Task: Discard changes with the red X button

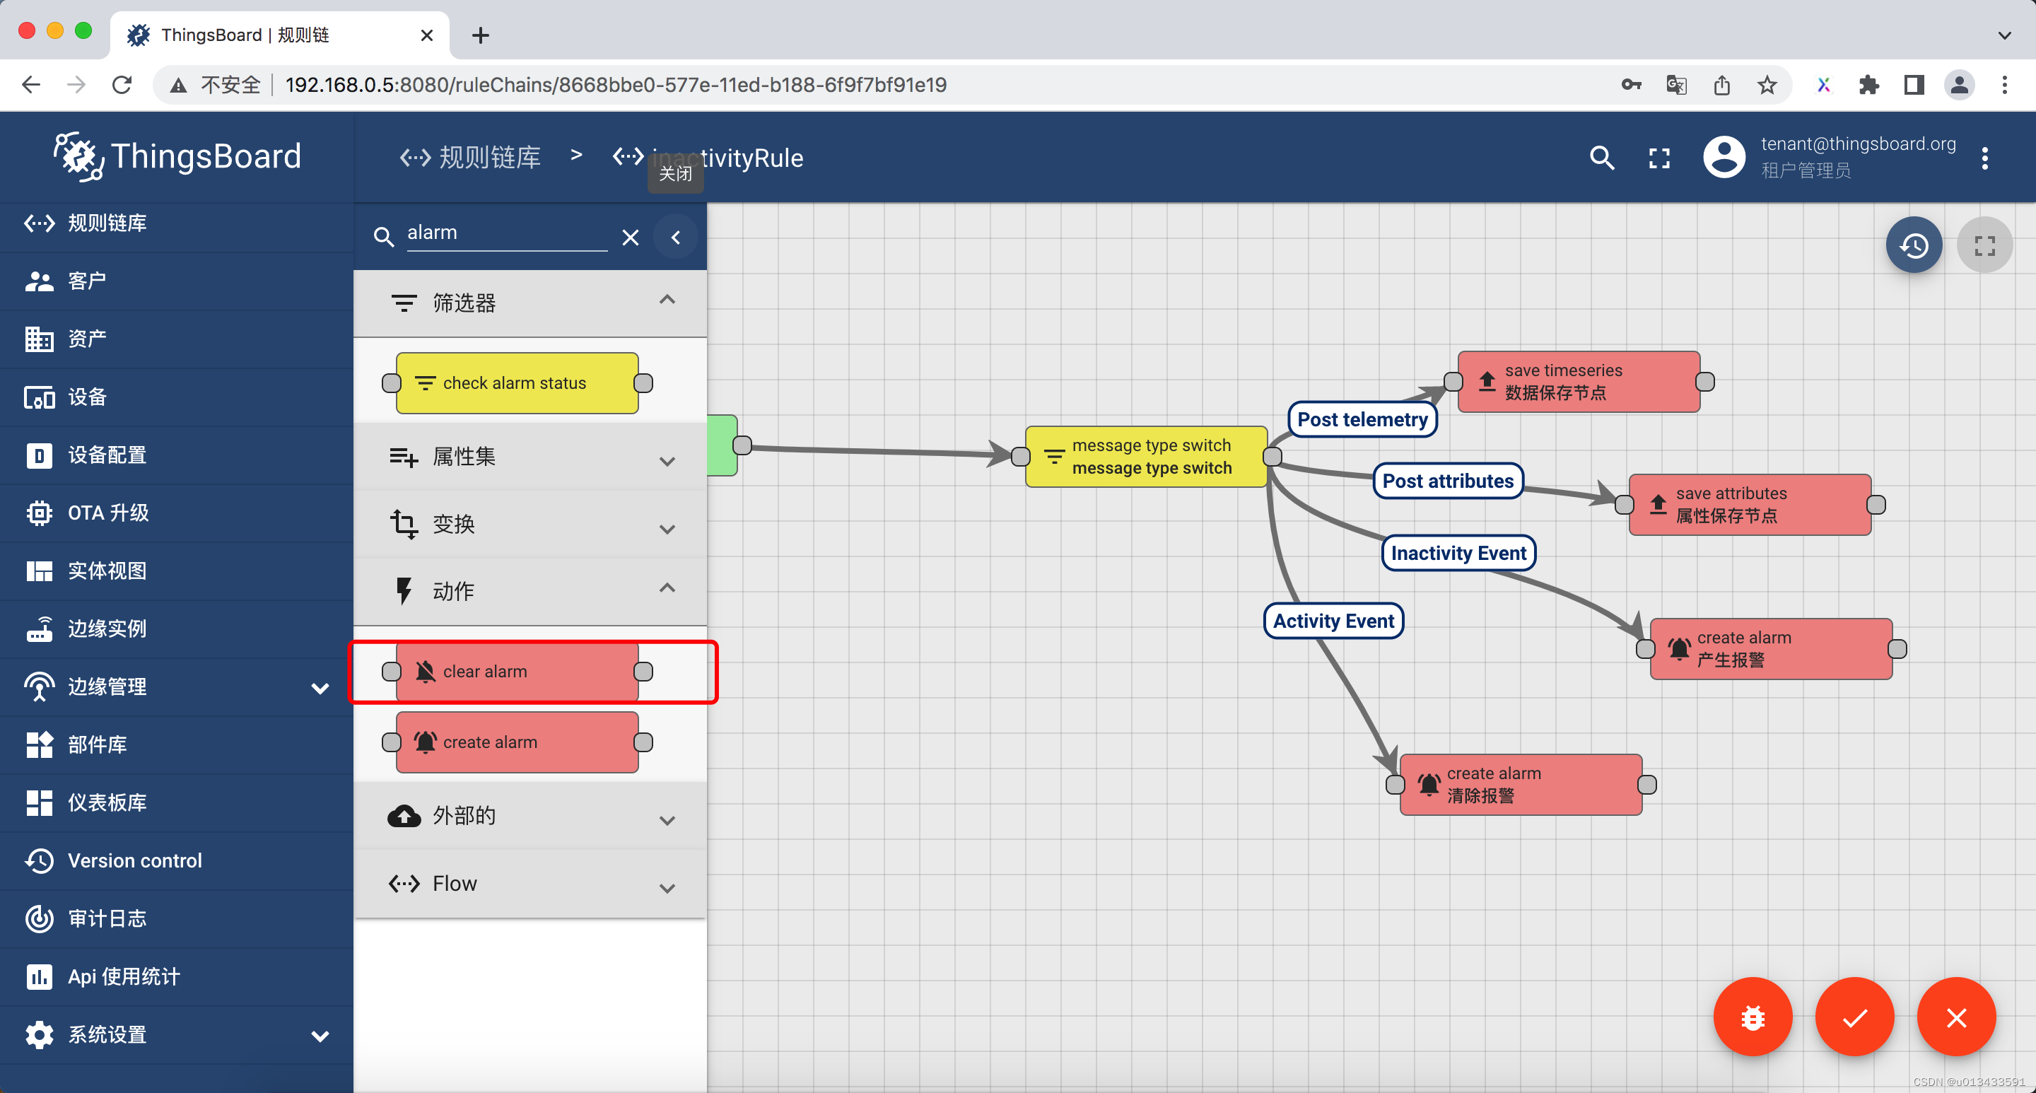Action: click(1957, 1018)
